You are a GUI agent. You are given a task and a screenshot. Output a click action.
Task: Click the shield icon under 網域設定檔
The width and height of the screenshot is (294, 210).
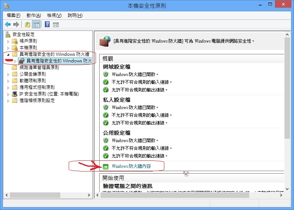pos(106,75)
